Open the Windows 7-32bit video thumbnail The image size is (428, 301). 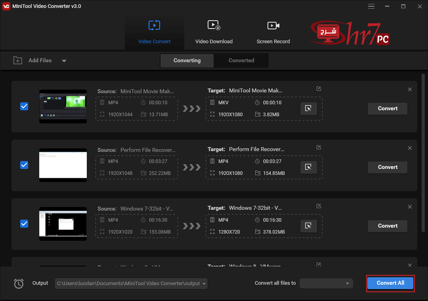click(x=63, y=224)
